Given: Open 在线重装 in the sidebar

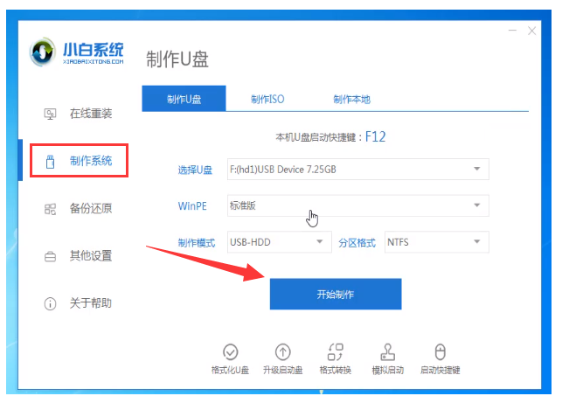Looking at the screenshot, I should 79,114.
